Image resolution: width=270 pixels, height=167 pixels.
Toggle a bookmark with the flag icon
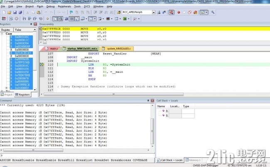tap(71, 12)
